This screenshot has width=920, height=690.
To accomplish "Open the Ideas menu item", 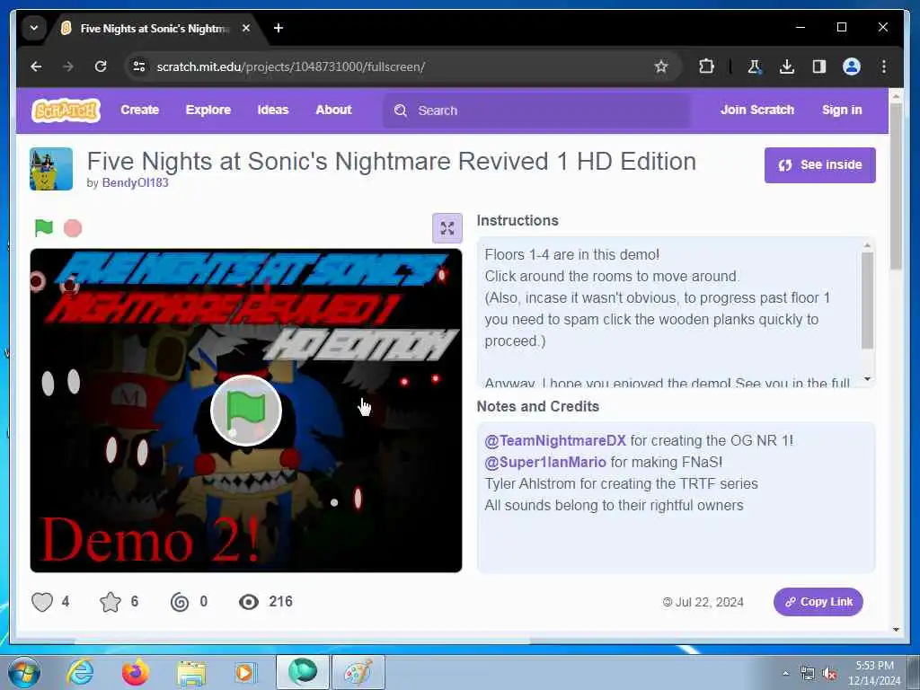I will tap(273, 110).
